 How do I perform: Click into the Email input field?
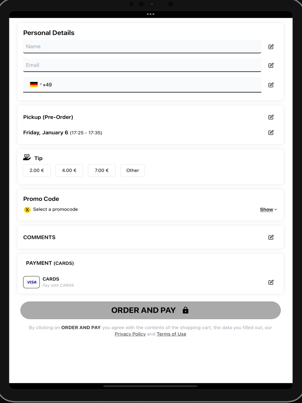[142, 65]
